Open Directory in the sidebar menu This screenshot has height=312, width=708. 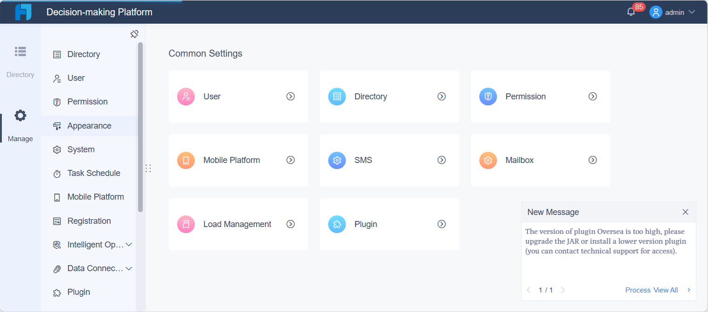tap(89, 54)
